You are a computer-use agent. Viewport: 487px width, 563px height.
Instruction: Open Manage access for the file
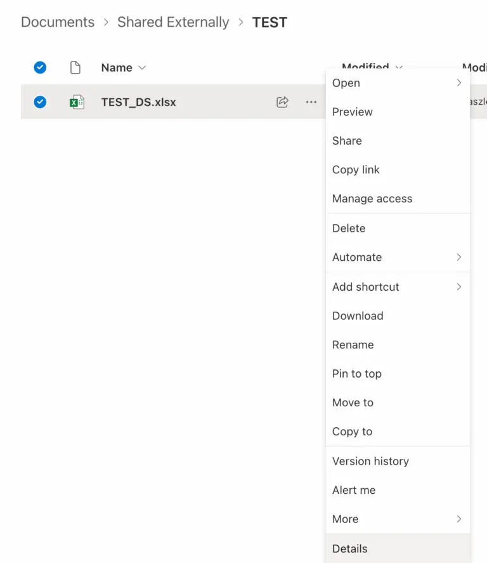(372, 199)
